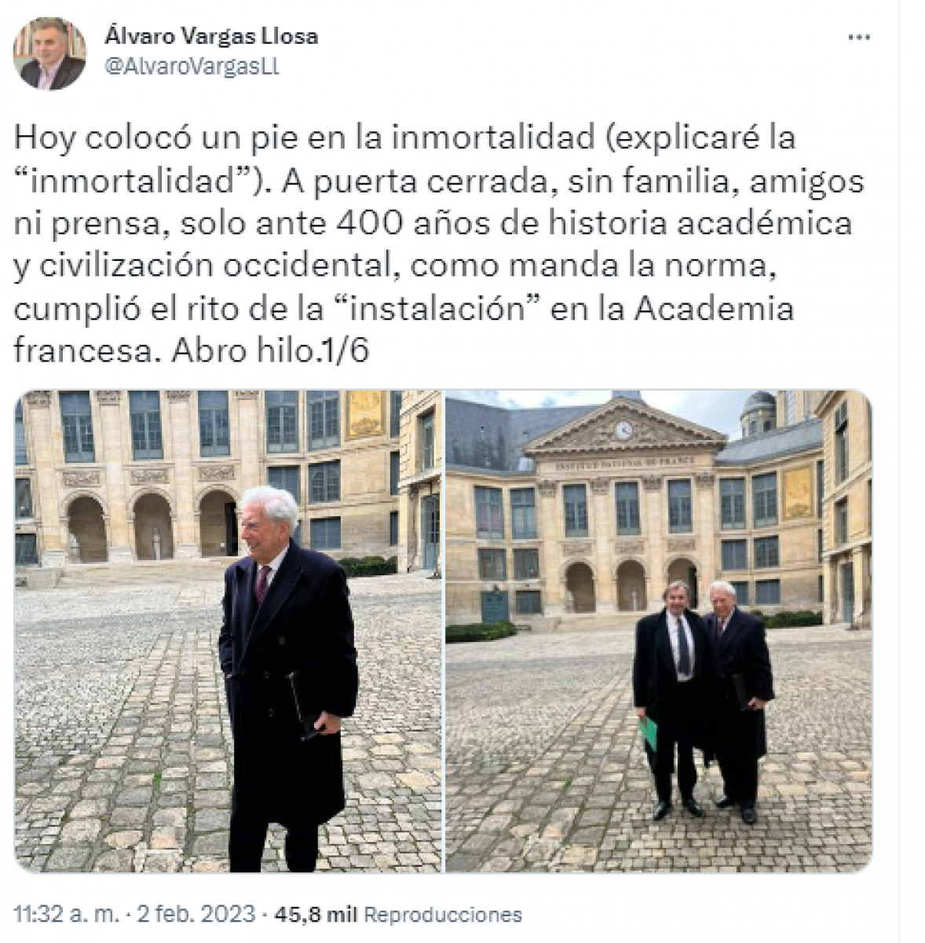Image resolution: width=925 pixels, height=943 pixels.
Task: Click the 2 feb. 2023 date
Action: pos(197,914)
